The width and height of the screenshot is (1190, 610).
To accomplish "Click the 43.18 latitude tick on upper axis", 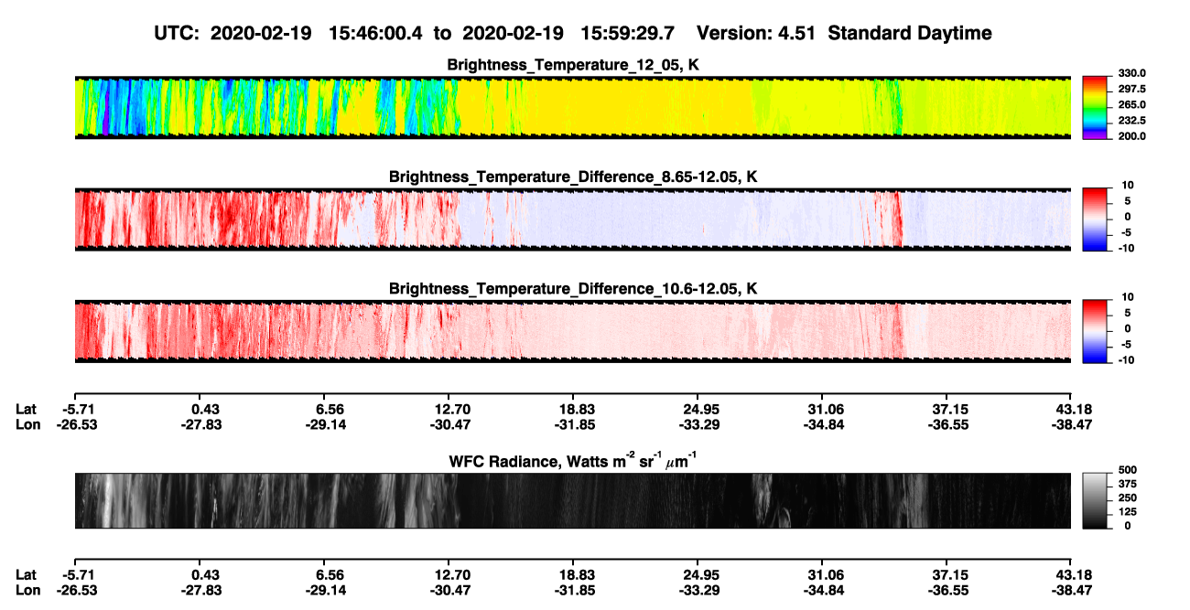I will coord(1071,409).
